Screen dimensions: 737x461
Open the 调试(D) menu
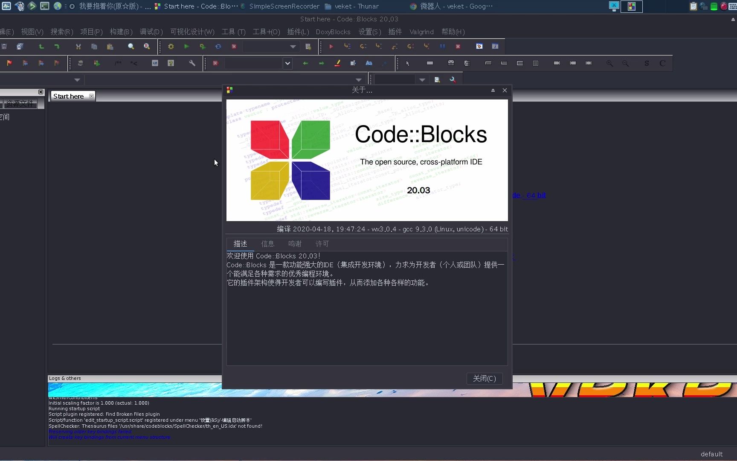[x=151, y=32]
